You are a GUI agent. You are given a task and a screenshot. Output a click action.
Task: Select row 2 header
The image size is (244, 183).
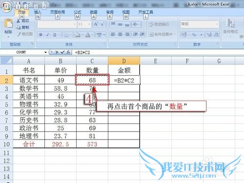[x=6, y=80]
